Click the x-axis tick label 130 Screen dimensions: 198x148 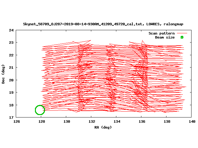tap(67, 121)
